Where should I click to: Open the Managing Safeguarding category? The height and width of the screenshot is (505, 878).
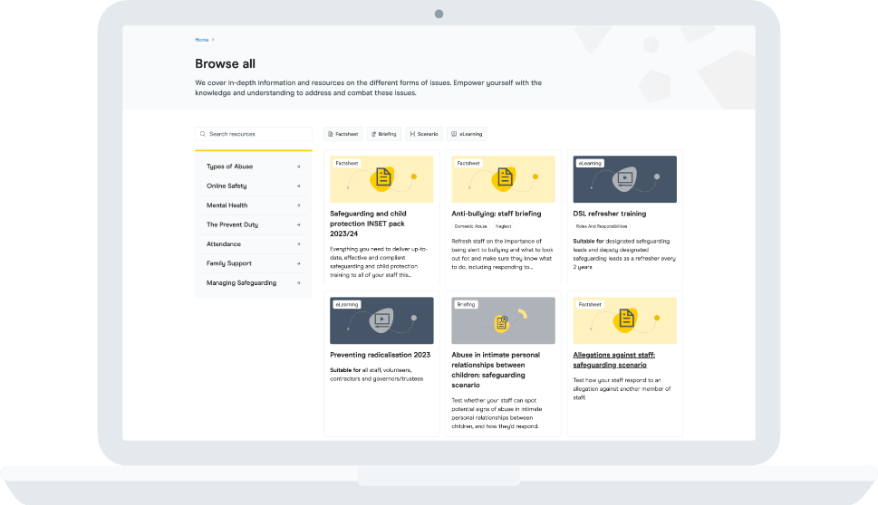click(254, 283)
